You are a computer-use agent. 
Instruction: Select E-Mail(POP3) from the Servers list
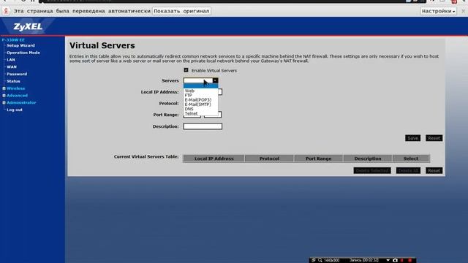pos(200,99)
